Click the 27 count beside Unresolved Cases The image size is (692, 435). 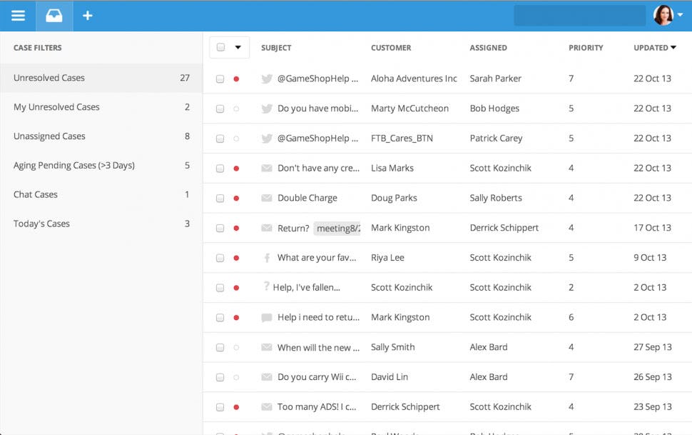[x=185, y=78]
